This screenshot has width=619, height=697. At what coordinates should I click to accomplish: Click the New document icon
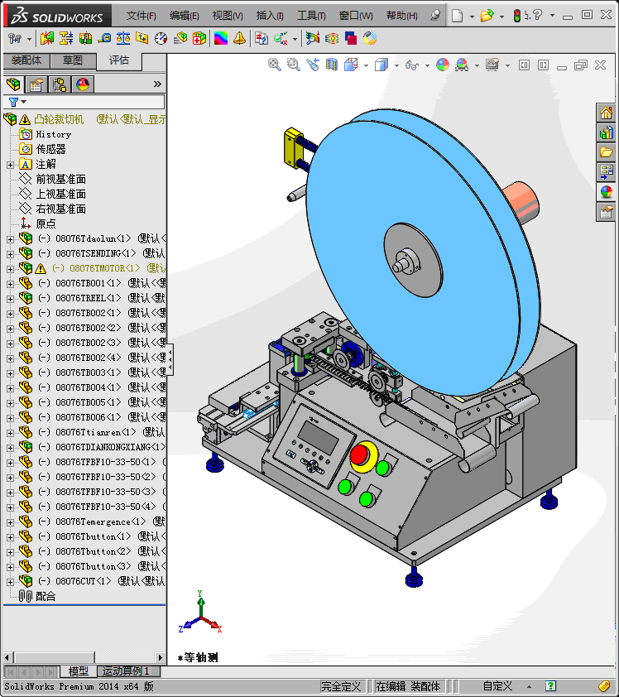point(458,16)
